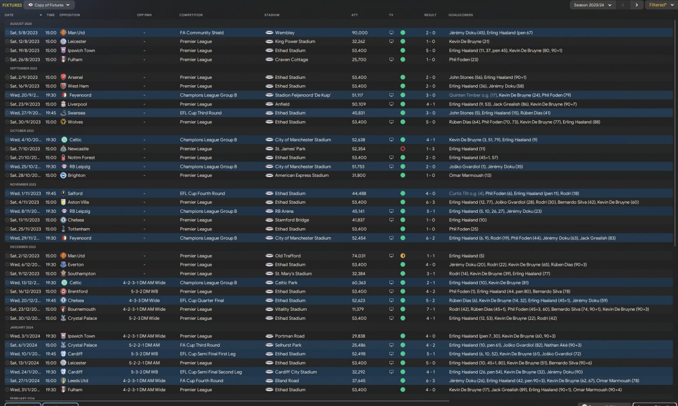Click the Leeds Utd club badge

(63, 381)
